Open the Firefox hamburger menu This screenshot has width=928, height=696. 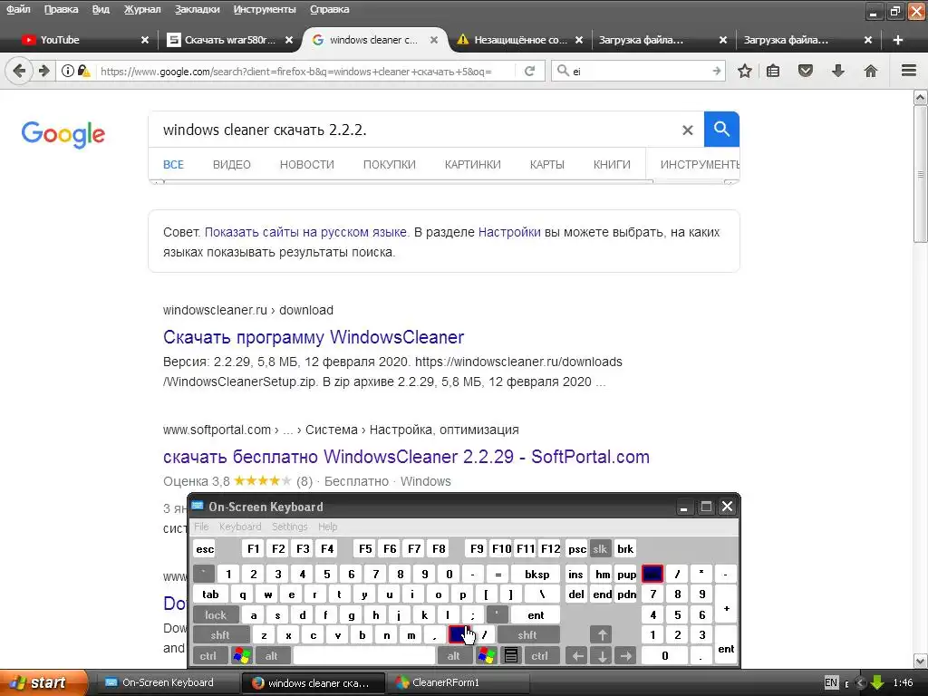tap(909, 71)
